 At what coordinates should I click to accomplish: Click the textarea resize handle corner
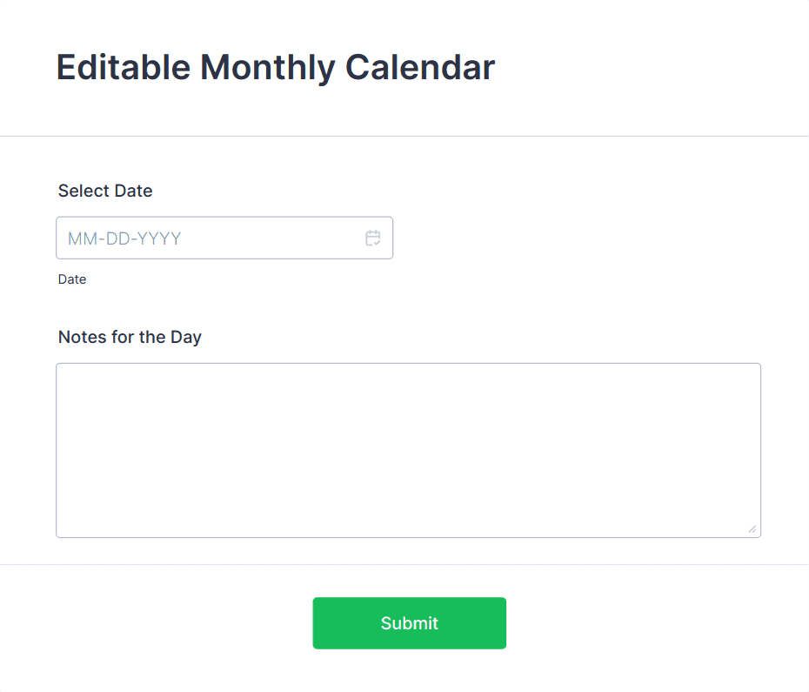coord(752,529)
